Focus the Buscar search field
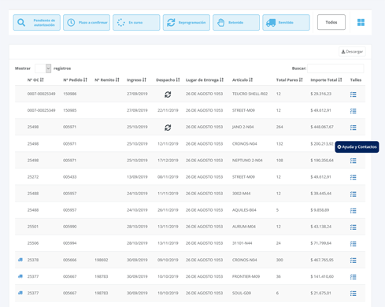Image resolution: width=385 pixels, height=307 pixels. coord(335,68)
